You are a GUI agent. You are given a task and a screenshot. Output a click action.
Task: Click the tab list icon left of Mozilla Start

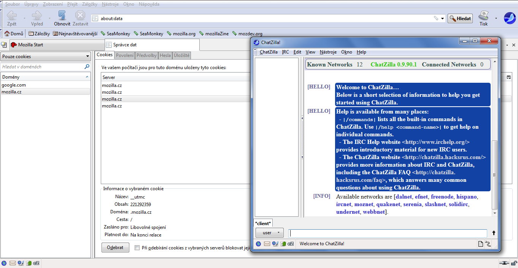(4, 45)
